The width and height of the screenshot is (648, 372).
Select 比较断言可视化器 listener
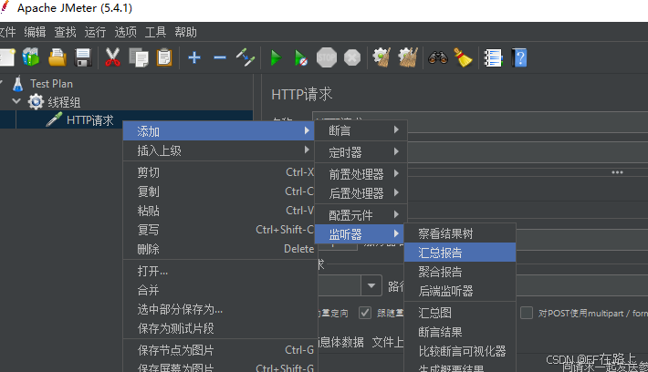tap(460, 351)
